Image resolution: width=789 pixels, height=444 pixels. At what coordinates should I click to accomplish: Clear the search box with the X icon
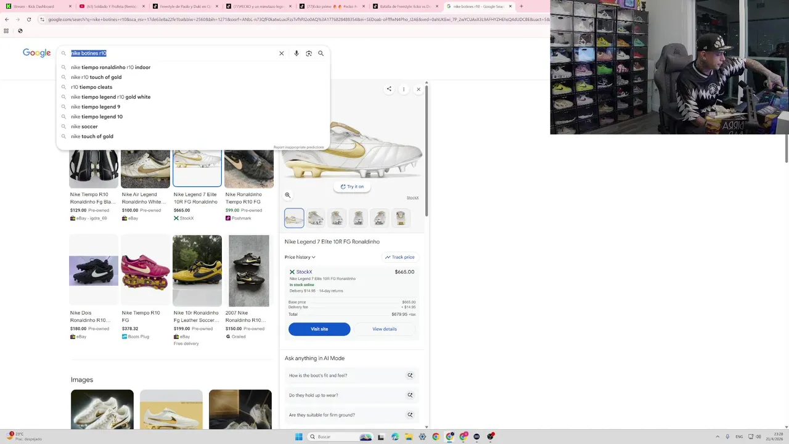click(282, 54)
